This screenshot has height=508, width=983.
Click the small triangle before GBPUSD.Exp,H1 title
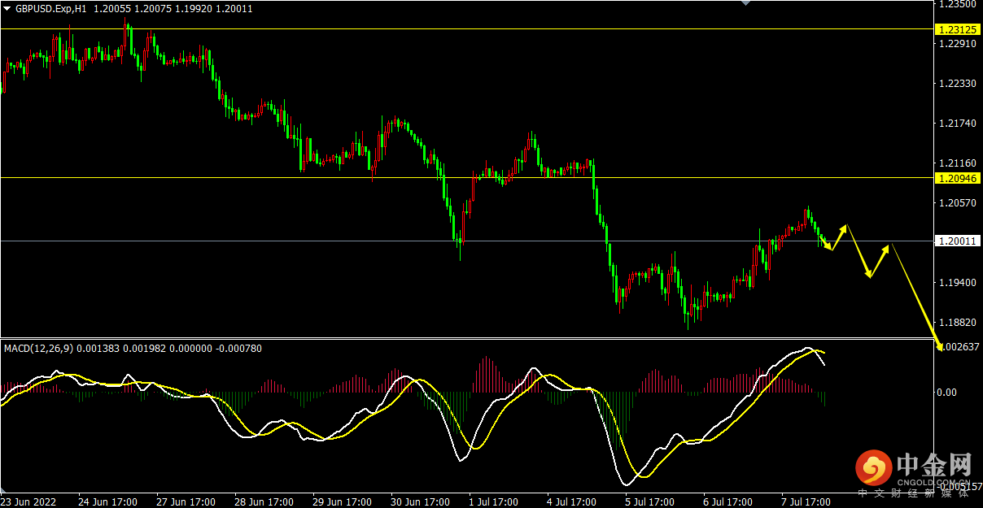coord(7,9)
